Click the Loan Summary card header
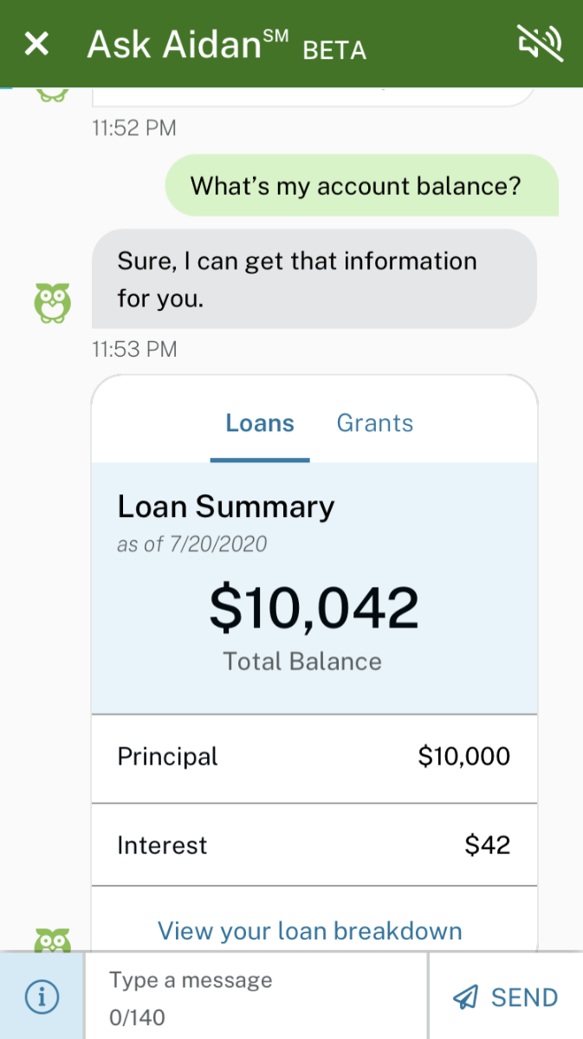This screenshot has height=1039, width=583. click(225, 507)
